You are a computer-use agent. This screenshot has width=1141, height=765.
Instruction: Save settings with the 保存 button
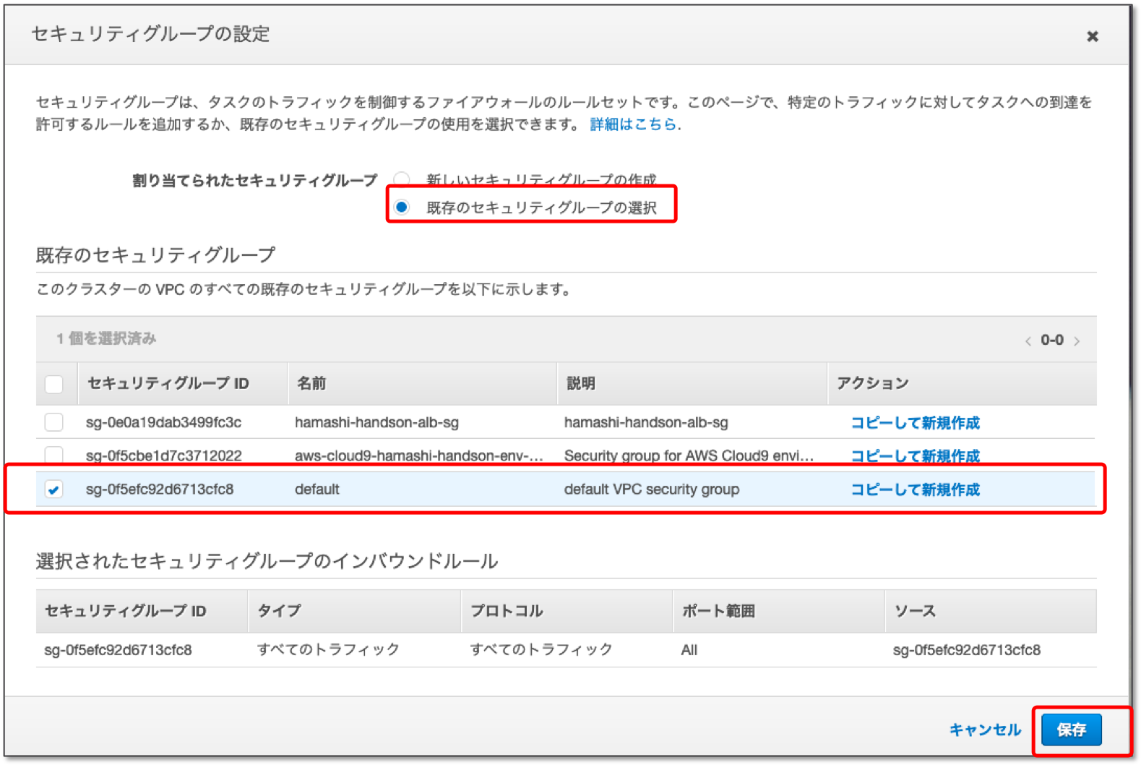click(1072, 730)
